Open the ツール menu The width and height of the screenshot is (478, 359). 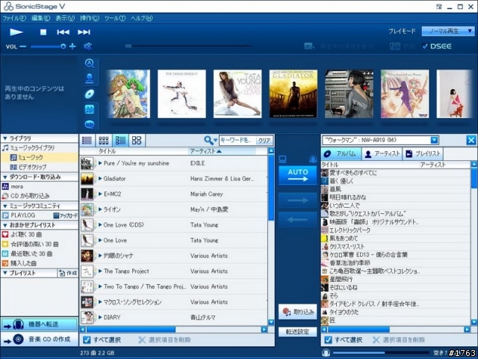[115, 18]
